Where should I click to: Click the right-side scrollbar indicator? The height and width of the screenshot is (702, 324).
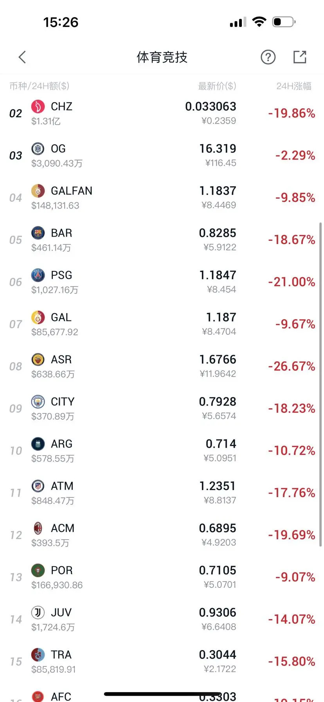tap(320, 383)
